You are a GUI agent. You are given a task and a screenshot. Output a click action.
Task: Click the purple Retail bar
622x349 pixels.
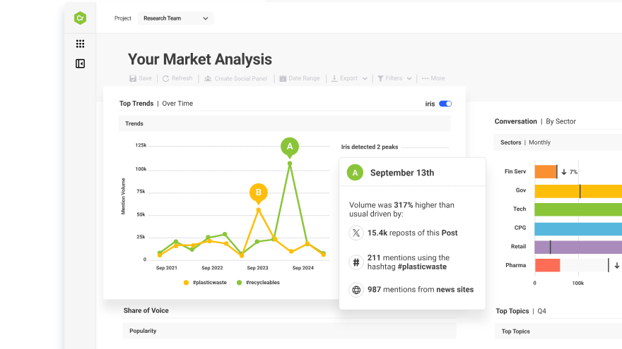[x=578, y=247]
